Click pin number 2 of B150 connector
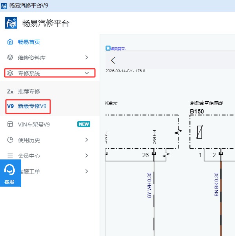 pos(214,155)
